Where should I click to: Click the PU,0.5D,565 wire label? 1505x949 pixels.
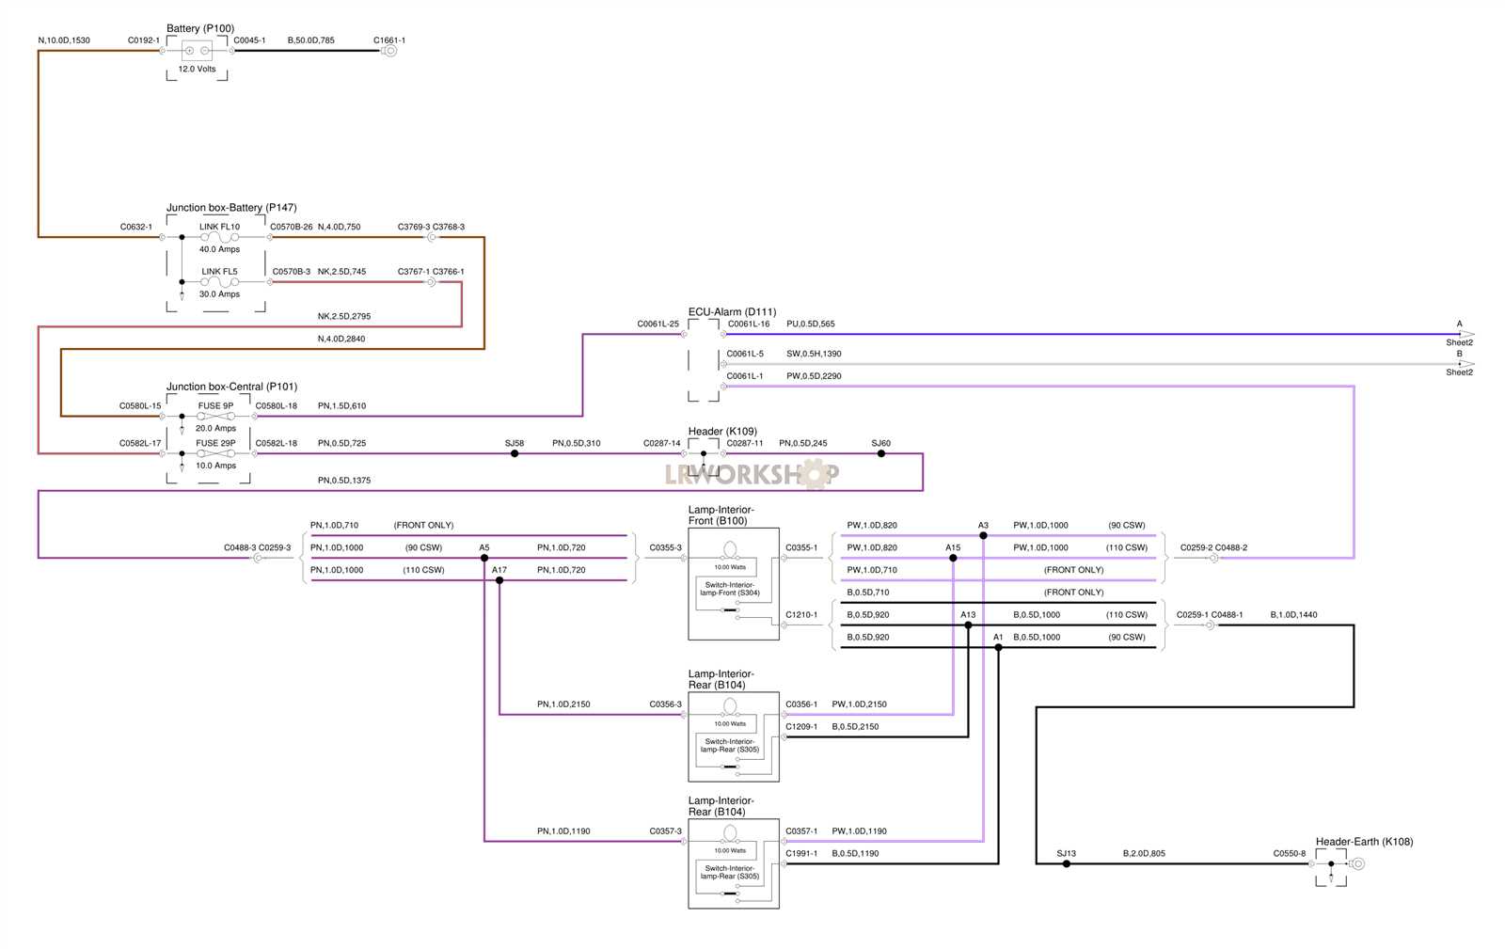pos(811,324)
